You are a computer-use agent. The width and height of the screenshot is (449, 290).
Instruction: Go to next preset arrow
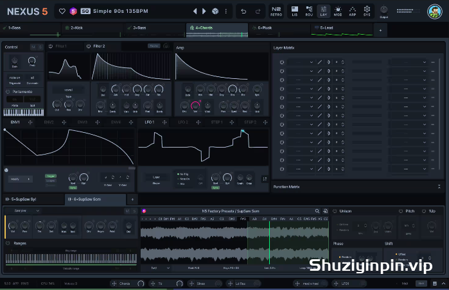point(204,11)
